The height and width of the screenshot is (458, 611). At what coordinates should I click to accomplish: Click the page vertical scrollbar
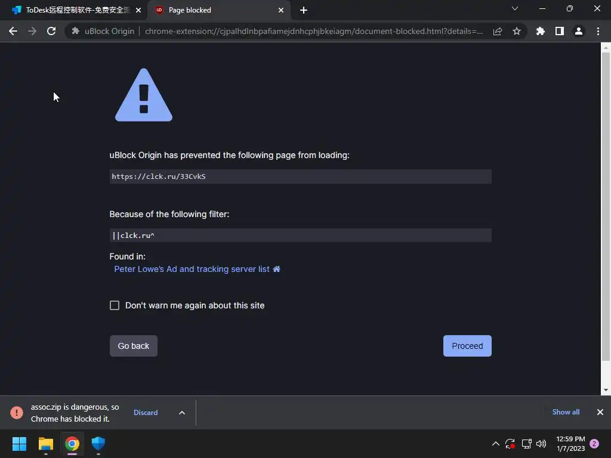[x=606, y=206]
